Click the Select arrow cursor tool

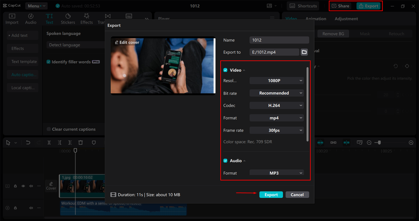(x=8, y=143)
